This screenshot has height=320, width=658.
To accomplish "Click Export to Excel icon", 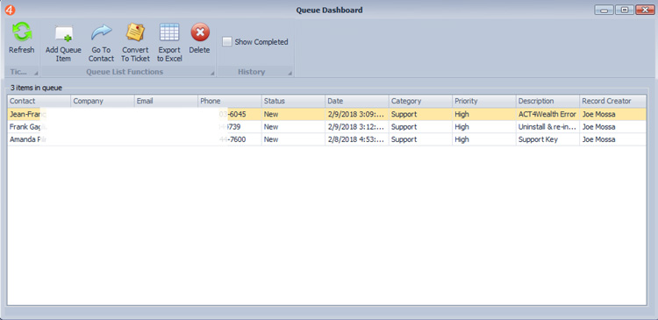I will click(169, 32).
